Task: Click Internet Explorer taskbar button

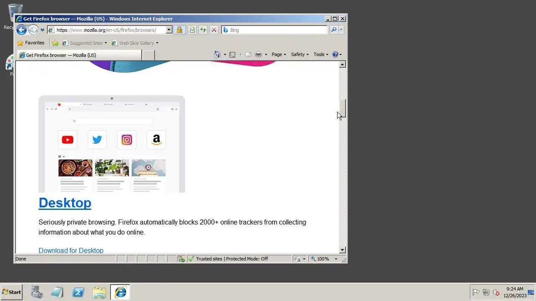Action: [x=120, y=292]
